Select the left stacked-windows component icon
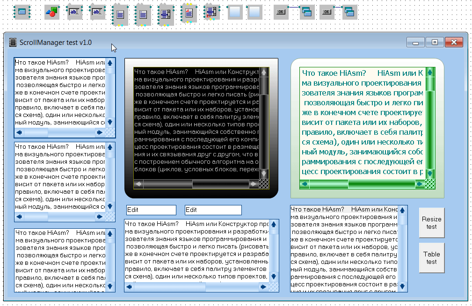 click(x=306, y=12)
